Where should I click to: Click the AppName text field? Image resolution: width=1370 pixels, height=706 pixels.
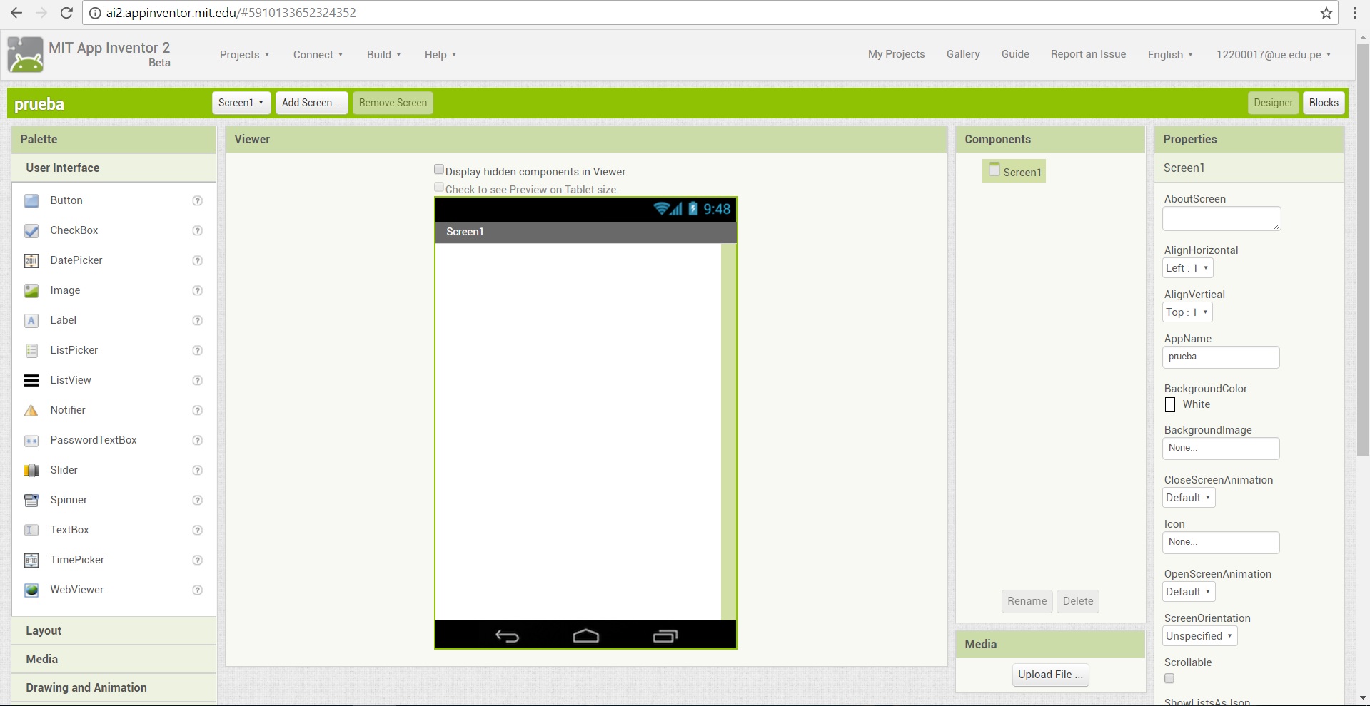[x=1221, y=357]
